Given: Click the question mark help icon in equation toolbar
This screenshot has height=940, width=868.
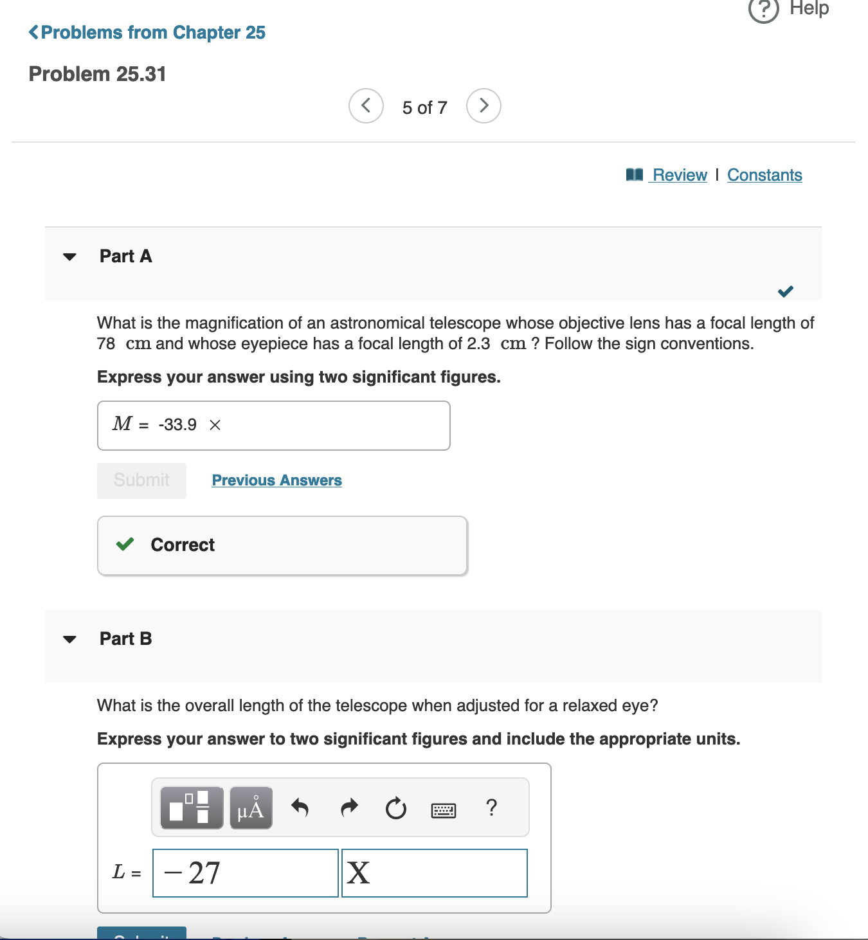Looking at the screenshot, I should (491, 808).
